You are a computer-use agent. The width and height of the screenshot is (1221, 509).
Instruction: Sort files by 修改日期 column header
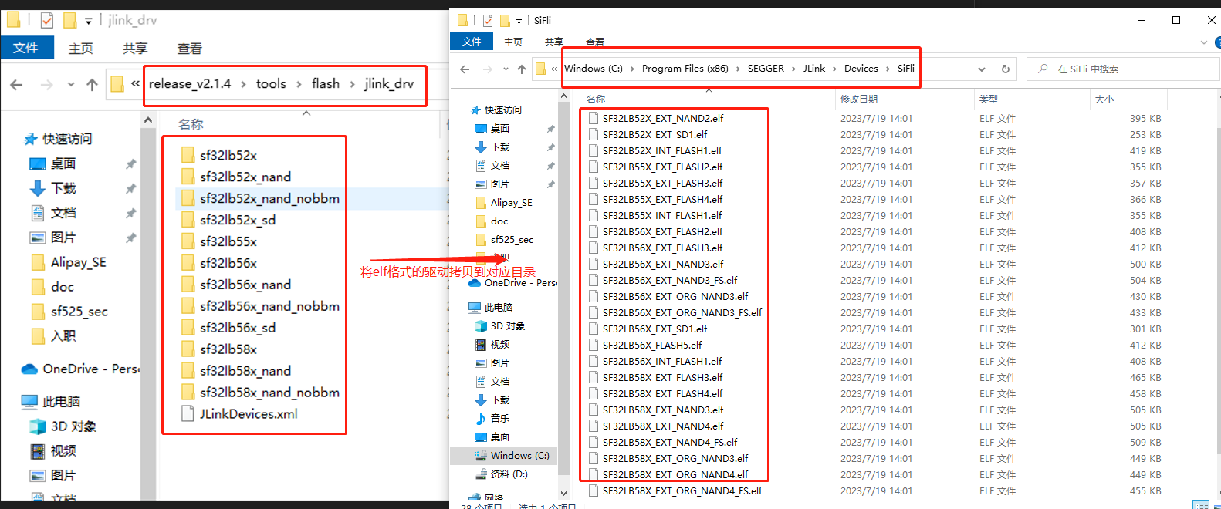pos(858,99)
